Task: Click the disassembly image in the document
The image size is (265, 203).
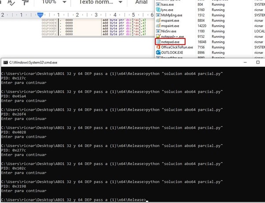Action: pos(98,28)
